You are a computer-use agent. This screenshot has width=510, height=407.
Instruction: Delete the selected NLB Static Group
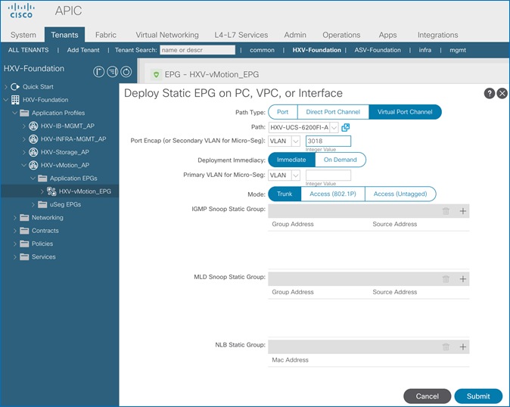446,347
